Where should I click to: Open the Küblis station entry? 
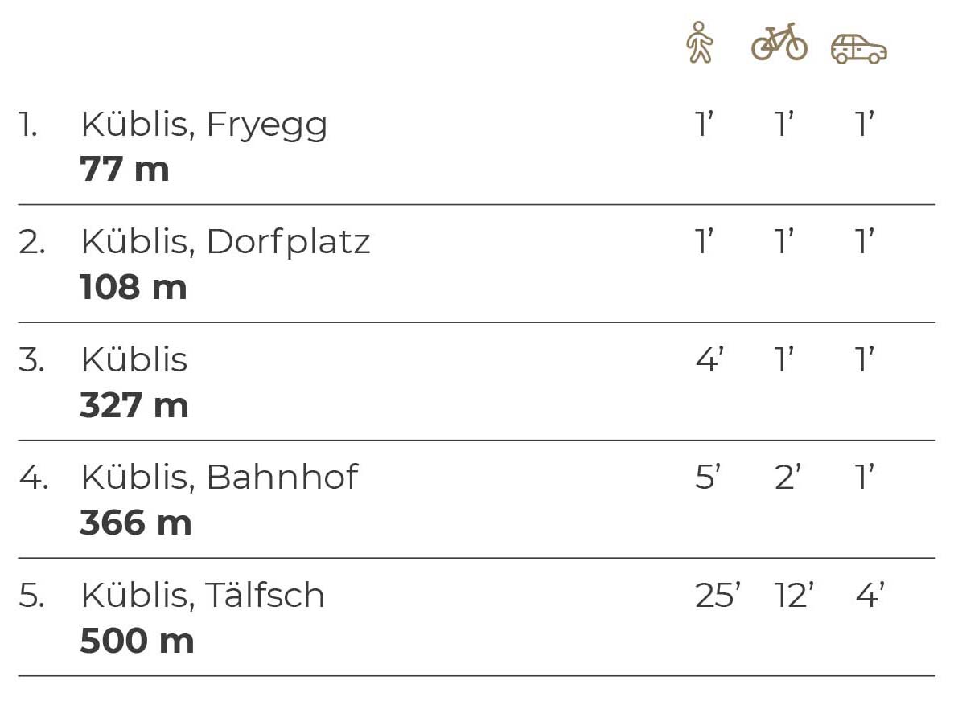click(134, 359)
